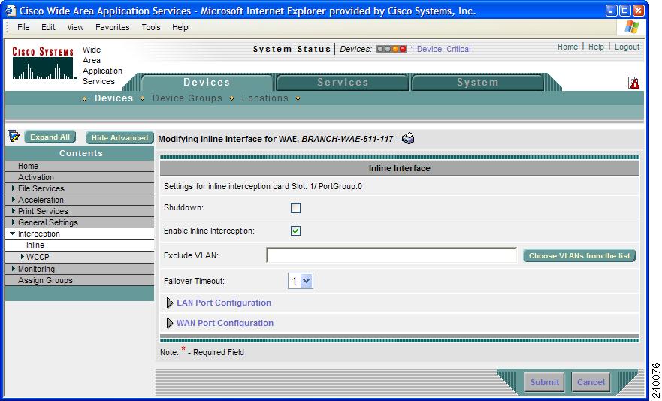Viewport: 662px width, 401px height.
Task: Select the Devices sub-navigation item
Action: (113, 98)
